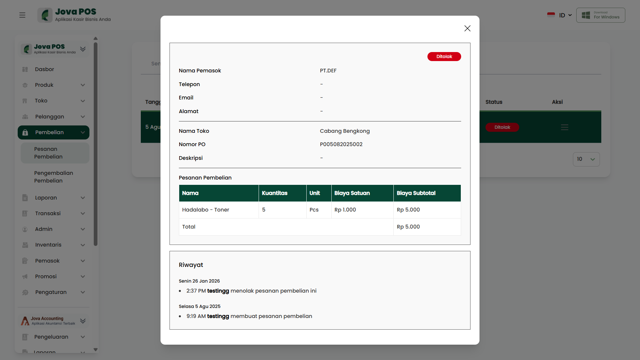Click the Pelanggan people icon
The image size is (640, 360).
pos(25,117)
